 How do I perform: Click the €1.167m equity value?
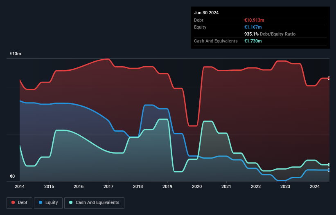point(253,27)
